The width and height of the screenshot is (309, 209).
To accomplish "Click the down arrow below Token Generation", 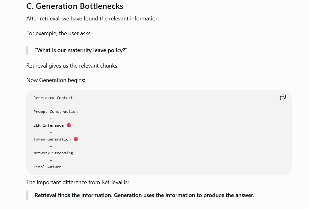I will 51,146.
